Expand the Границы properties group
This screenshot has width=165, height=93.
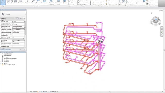coord(24,48)
